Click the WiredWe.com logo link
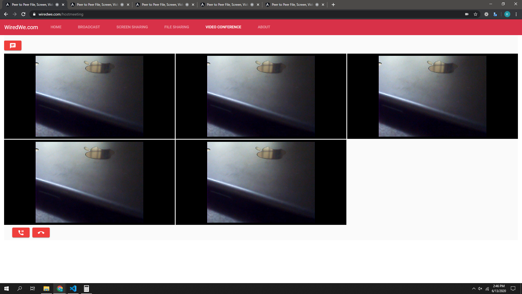Viewport: 522px width, 294px height. pyautogui.click(x=21, y=27)
